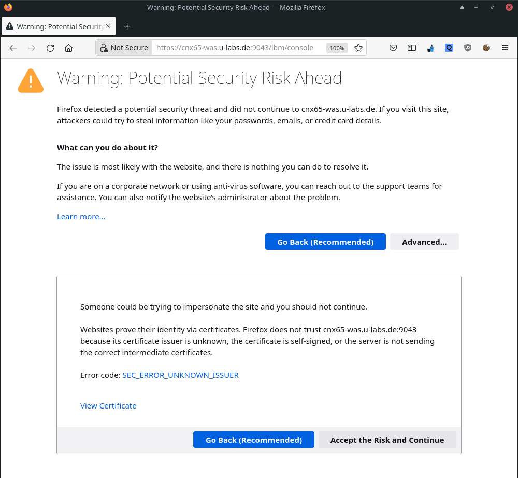
Task: Reload the current page
Action: [x=50, y=48]
